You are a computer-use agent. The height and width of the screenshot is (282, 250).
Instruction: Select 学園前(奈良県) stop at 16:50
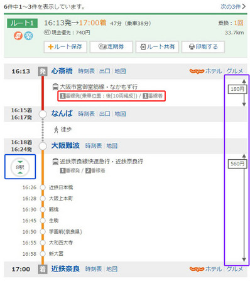tap(65, 232)
